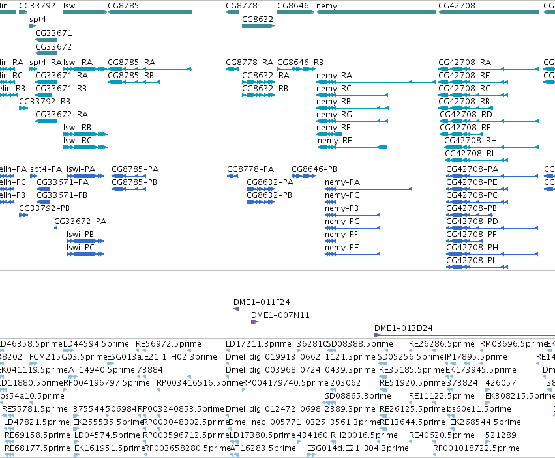Select the nemy-PE protein label
Screen dimensions: 555x458
pos(342,247)
